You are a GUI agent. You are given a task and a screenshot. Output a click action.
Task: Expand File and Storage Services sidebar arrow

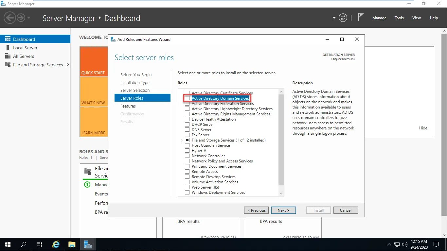(68, 65)
